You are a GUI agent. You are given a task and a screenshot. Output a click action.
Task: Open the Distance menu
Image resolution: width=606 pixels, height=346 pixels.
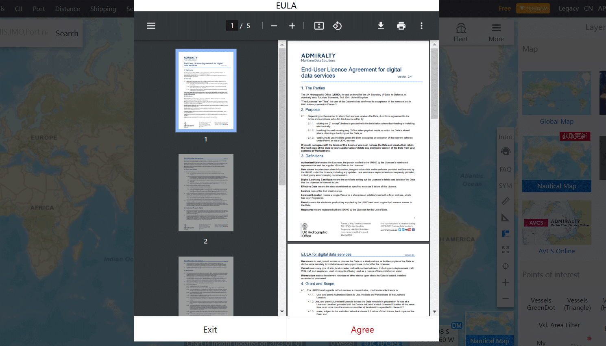68,9
